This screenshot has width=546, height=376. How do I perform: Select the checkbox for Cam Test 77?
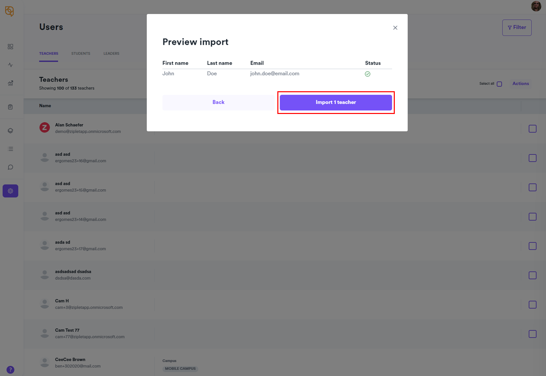532,334
